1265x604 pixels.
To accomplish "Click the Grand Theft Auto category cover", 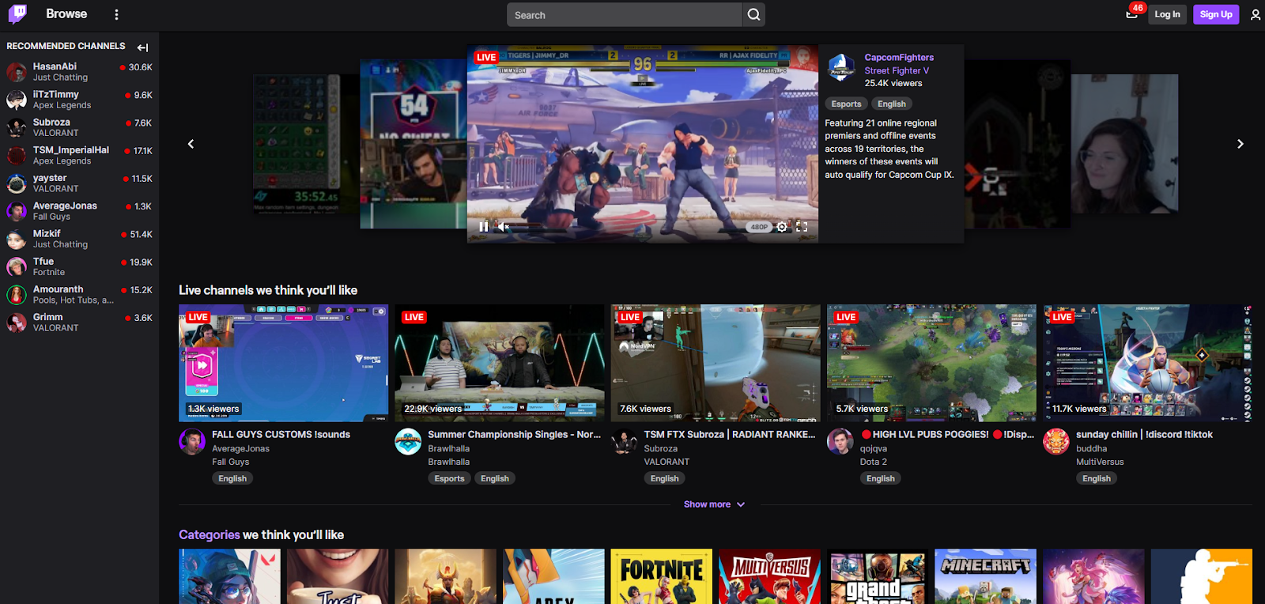I will [878, 576].
